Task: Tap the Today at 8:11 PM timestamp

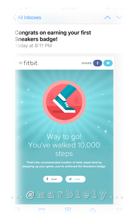Action: click(33, 45)
